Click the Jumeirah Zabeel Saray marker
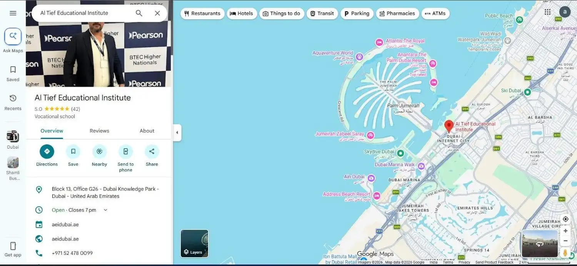 (370, 135)
